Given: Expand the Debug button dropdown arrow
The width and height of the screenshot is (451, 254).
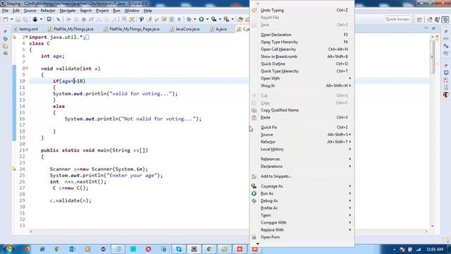Looking at the screenshot, I should tap(194, 19).
